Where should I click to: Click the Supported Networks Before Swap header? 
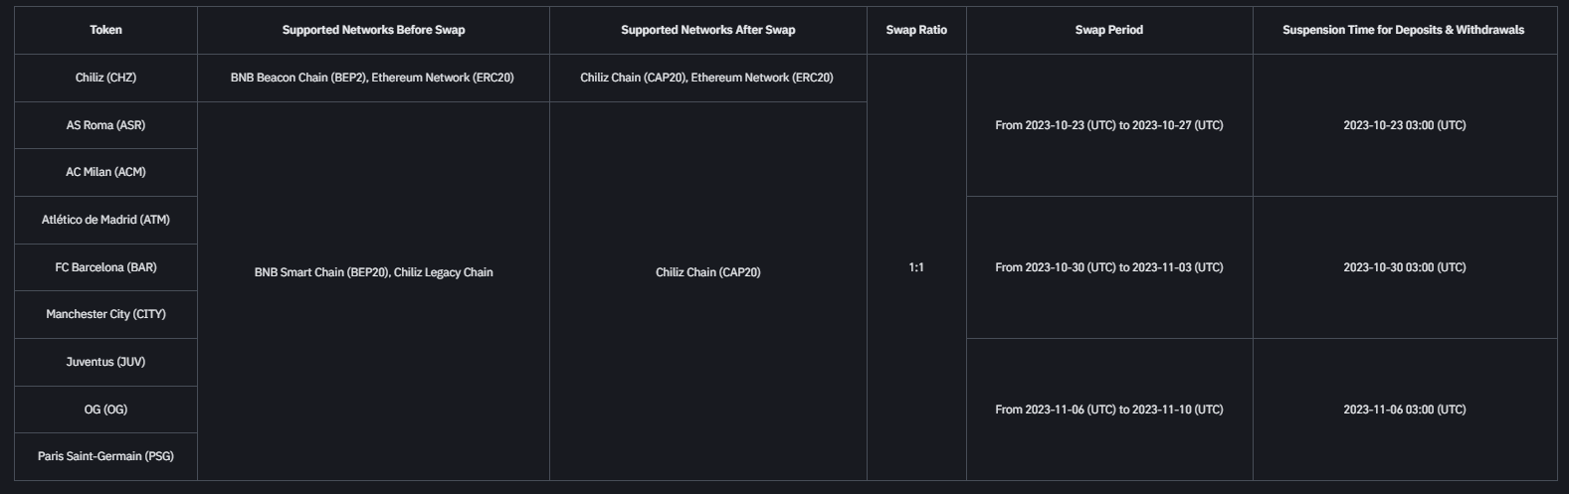[373, 30]
